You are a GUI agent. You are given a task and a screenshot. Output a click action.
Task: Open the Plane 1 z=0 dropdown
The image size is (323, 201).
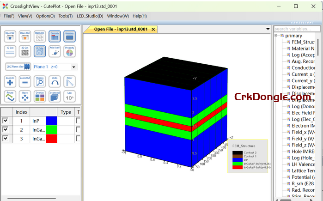point(74,67)
